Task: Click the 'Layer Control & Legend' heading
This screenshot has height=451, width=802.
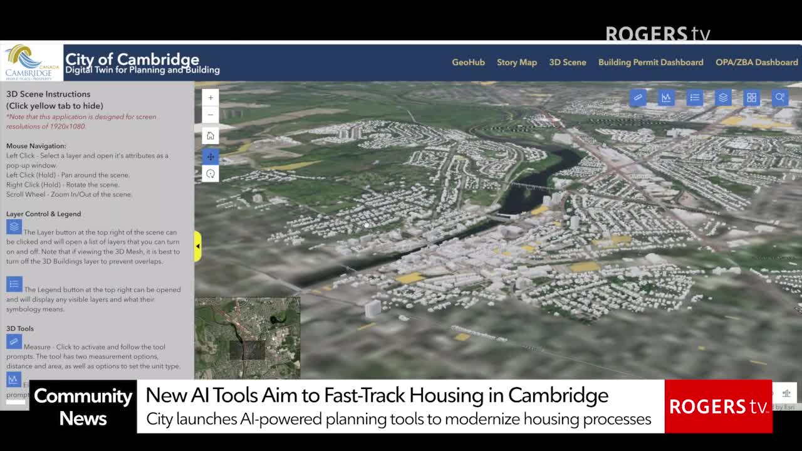Action: [x=44, y=214]
